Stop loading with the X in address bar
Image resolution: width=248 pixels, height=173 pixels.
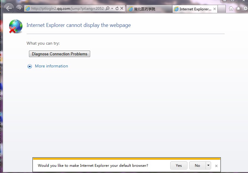(x=121, y=8)
